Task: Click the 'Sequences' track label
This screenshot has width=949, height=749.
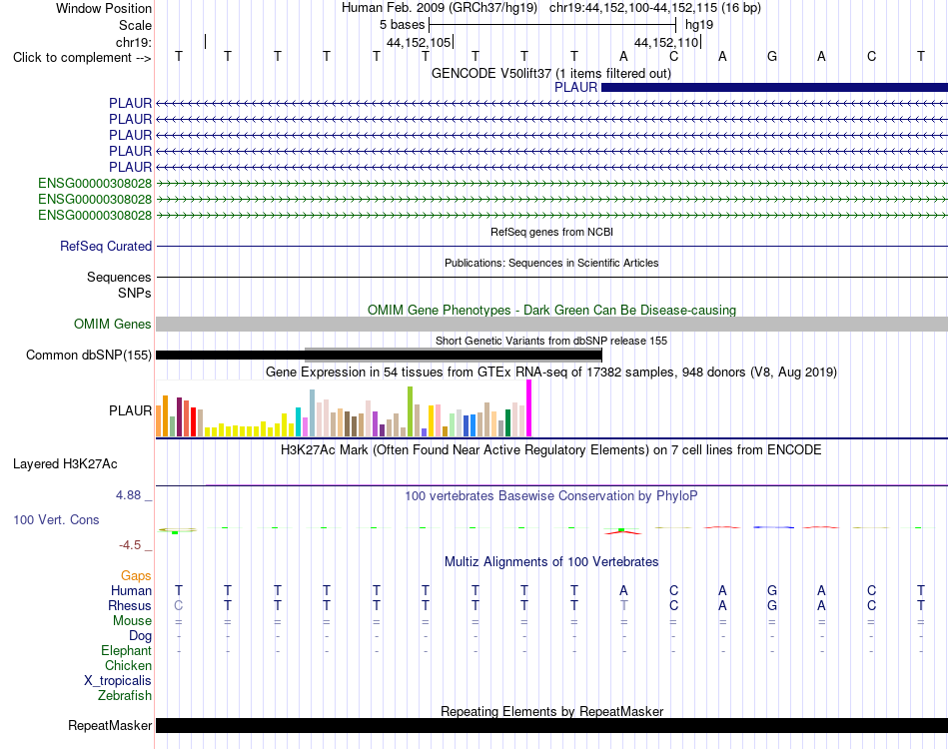Action: pos(119,277)
